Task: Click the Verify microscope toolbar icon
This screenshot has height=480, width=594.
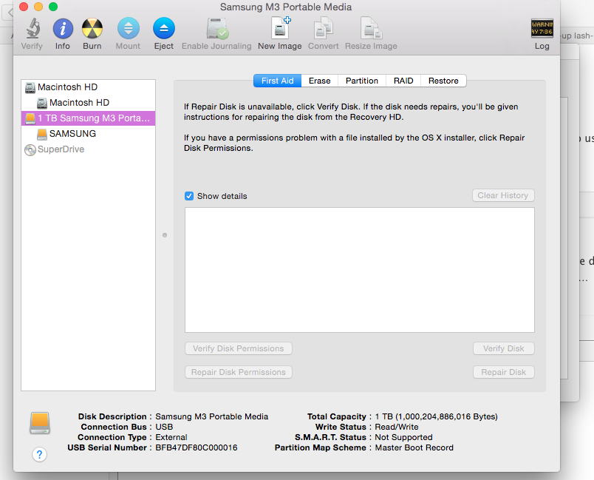Action: (33, 28)
